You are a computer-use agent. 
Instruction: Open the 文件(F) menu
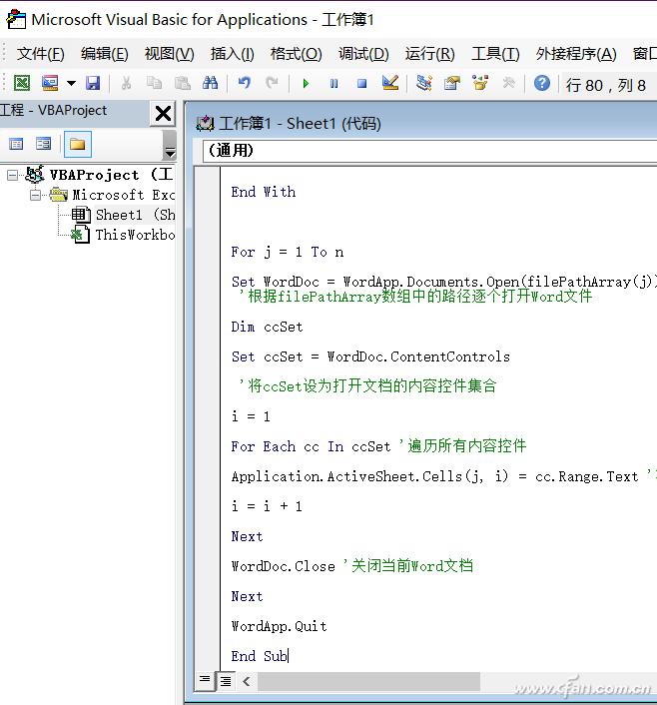click(x=41, y=54)
